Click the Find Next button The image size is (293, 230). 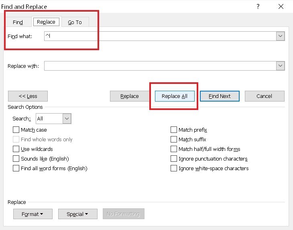220,96
